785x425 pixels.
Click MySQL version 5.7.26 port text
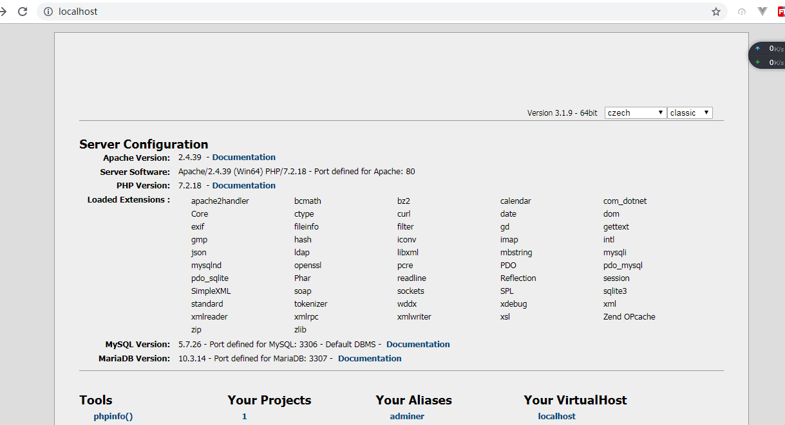coord(279,345)
